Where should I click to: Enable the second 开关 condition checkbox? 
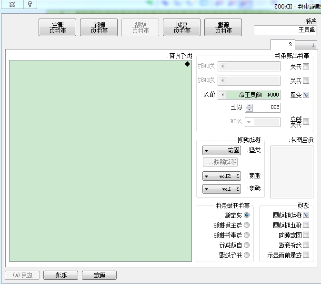click(306, 80)
